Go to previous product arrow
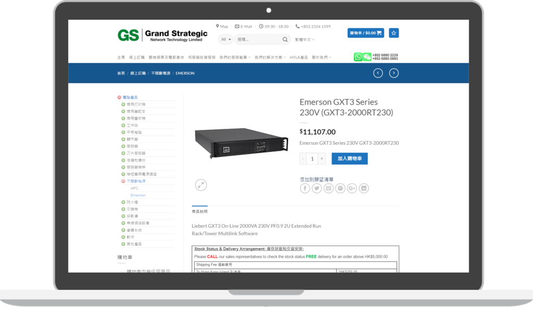The image size is (533, 315). (378, 73)
